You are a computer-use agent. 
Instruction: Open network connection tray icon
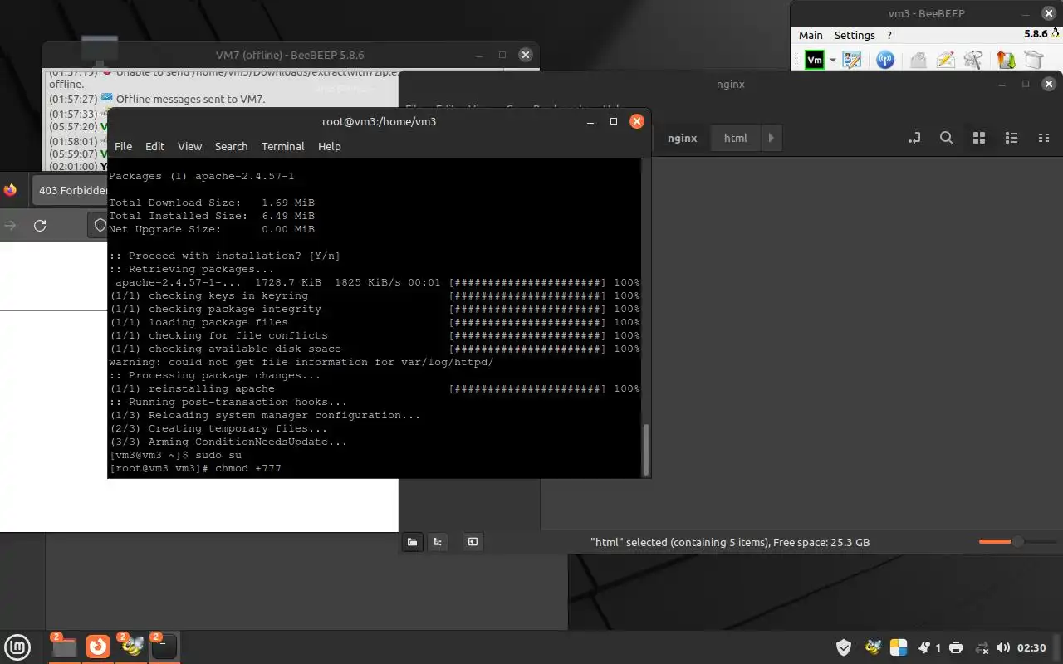pyautogui.click(x=982, y=647)
